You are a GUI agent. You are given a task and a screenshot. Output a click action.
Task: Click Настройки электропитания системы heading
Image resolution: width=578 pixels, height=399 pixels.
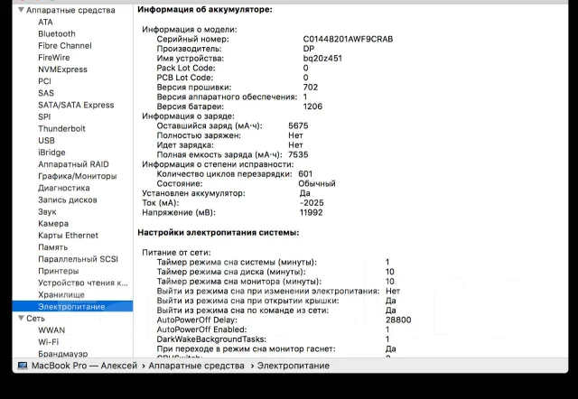[x=219, y=233]
